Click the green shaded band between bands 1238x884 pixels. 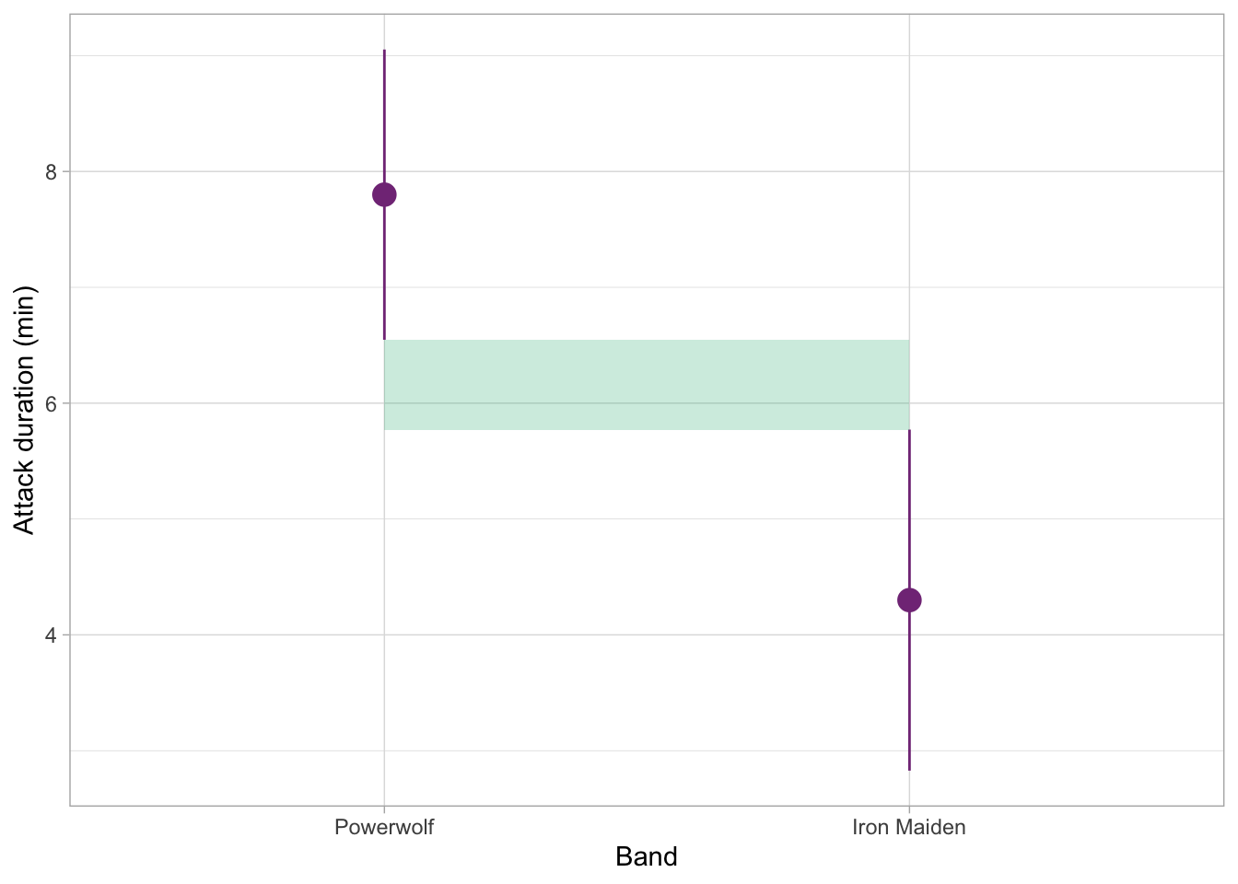647,385
